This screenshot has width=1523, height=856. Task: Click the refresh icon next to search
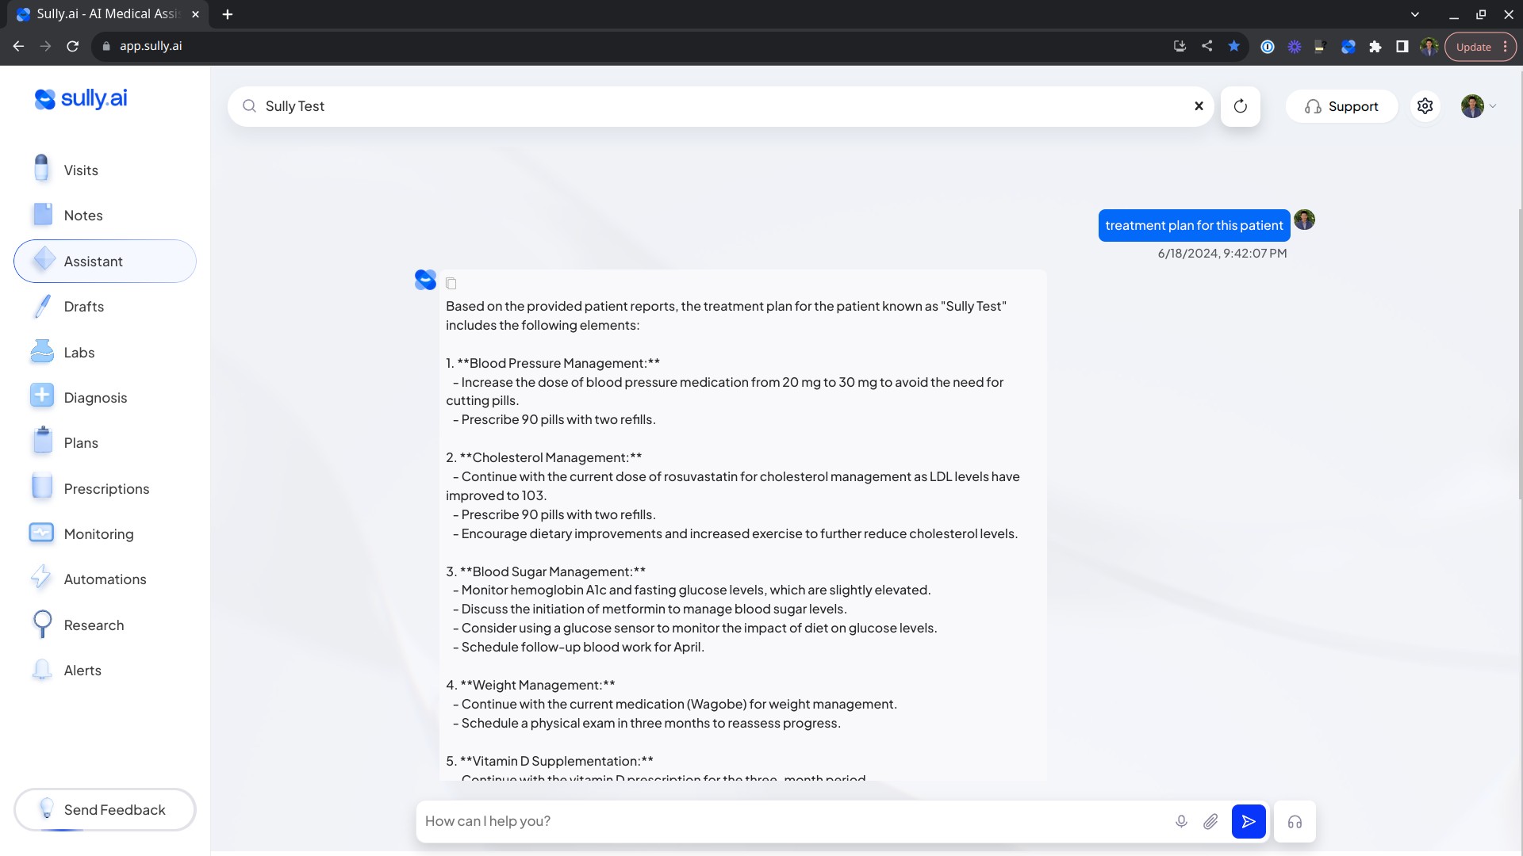1240,106
